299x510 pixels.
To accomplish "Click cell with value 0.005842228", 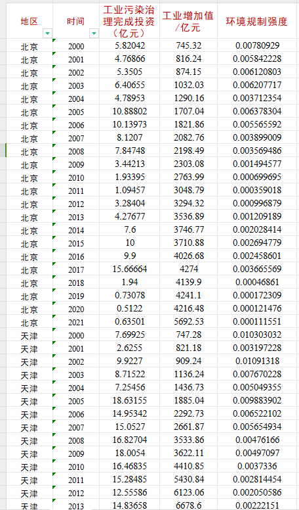I will click(x=257, y=59).
